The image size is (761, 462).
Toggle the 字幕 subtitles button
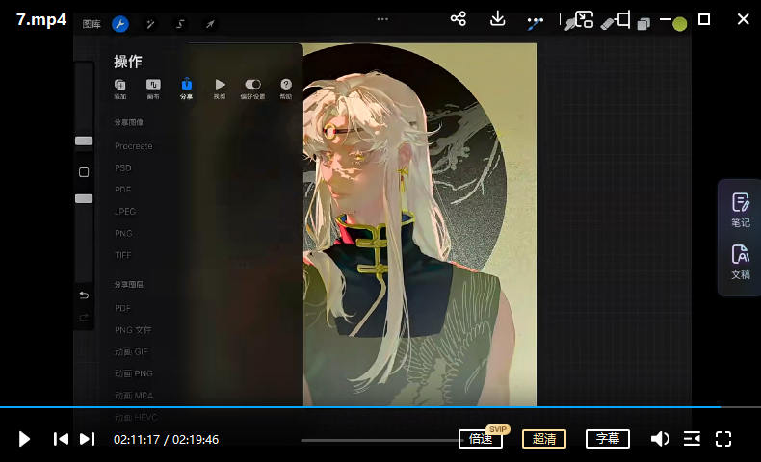(x=607, y=439)
